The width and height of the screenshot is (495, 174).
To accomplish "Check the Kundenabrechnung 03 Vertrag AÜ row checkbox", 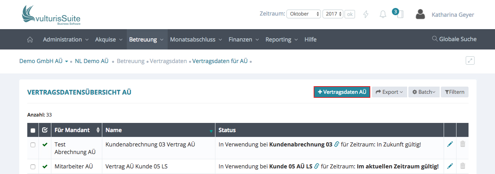I will click(x=33, y=144).
